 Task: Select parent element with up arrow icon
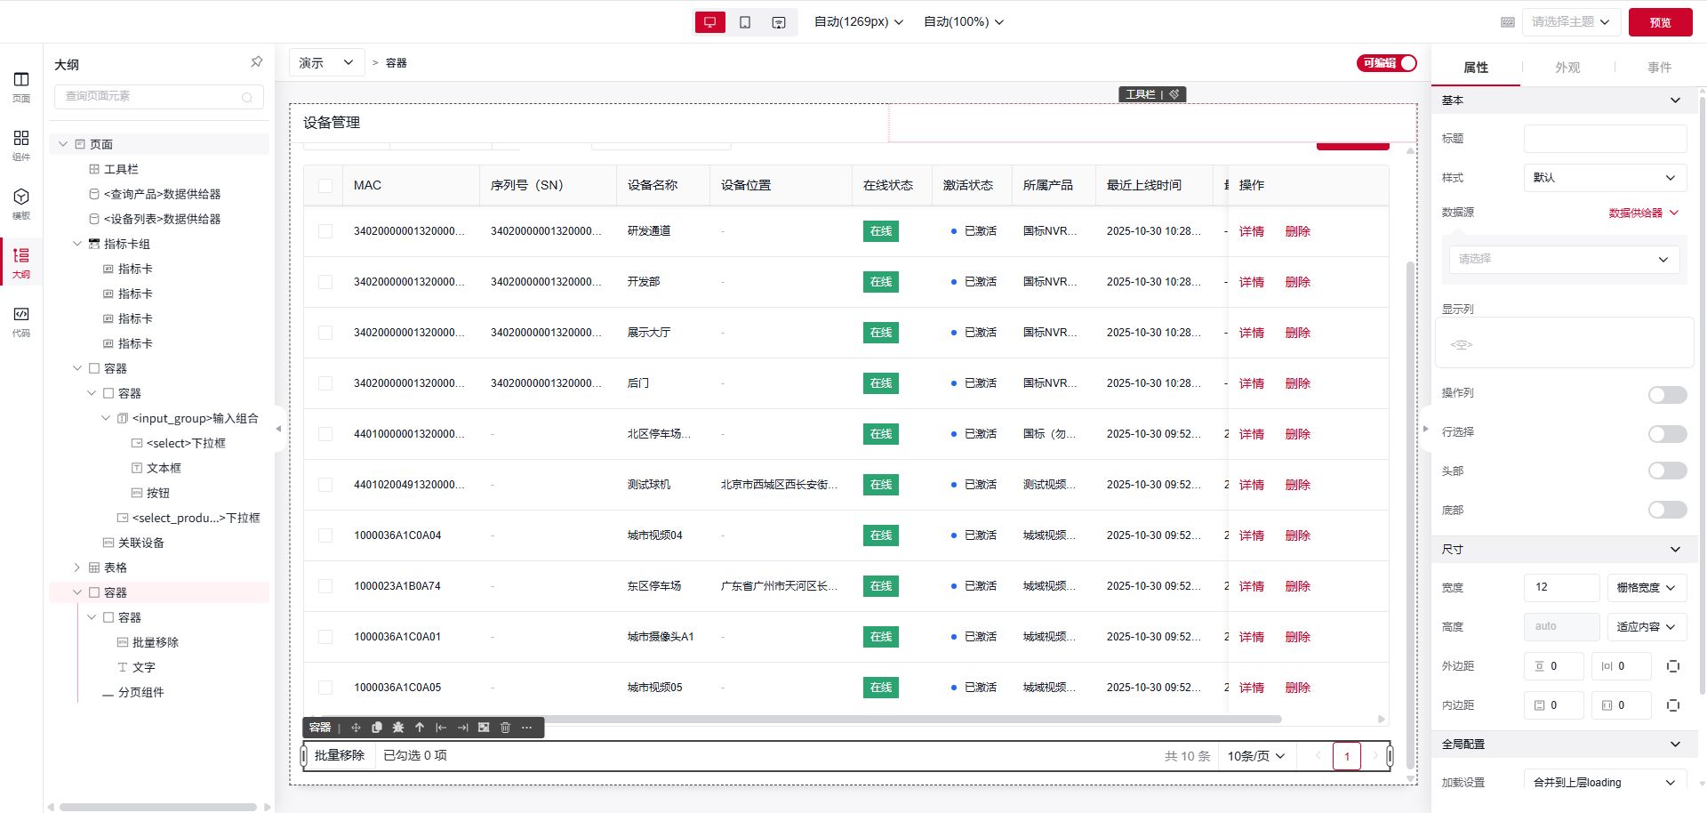click(x=420, y=728)
